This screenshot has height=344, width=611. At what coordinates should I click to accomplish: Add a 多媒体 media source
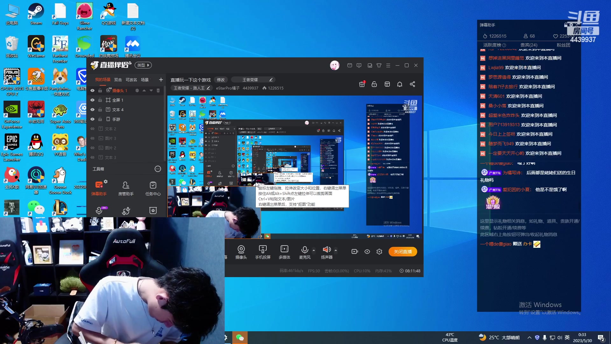[284, 252]
